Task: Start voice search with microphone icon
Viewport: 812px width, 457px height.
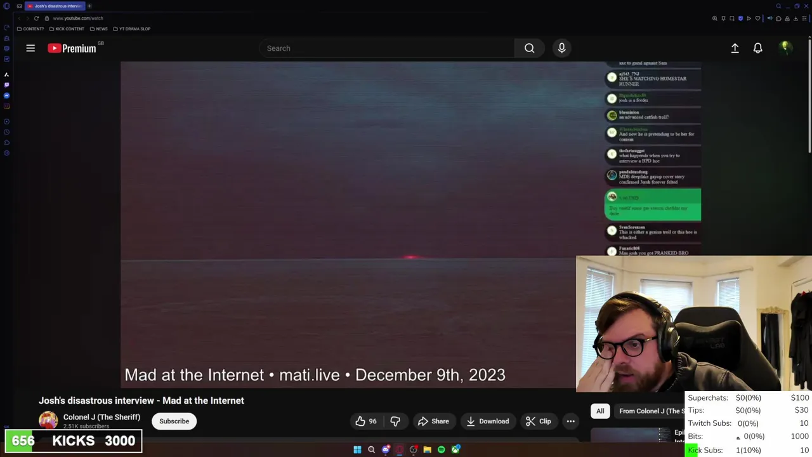Action: coord(561,48)
